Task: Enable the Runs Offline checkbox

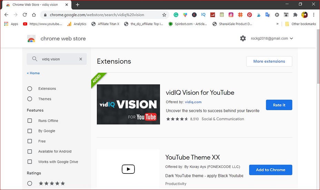Action: pos(30,120)
